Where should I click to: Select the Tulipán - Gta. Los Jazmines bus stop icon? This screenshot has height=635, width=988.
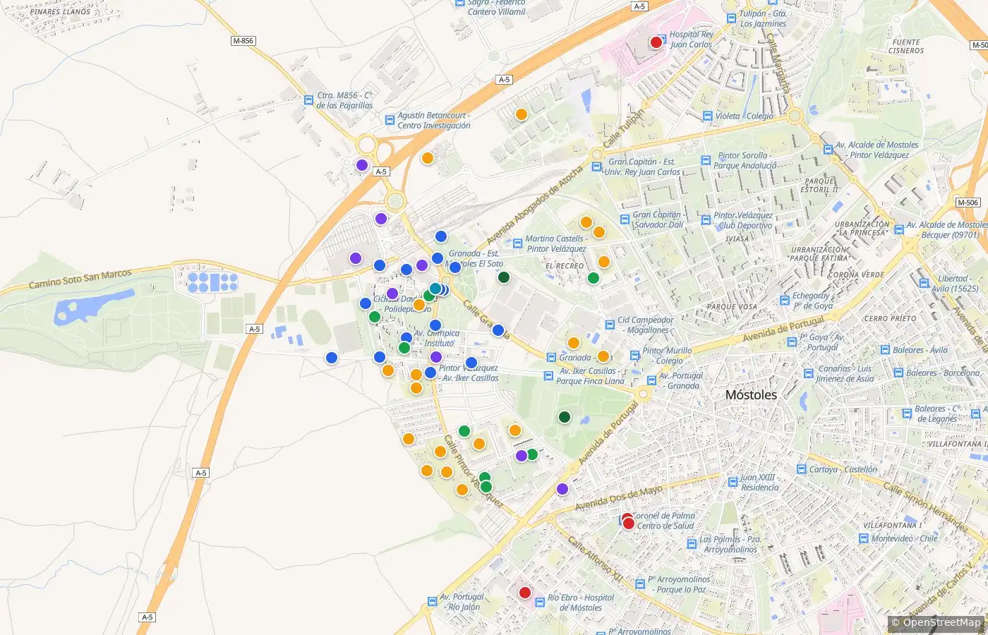732,18
